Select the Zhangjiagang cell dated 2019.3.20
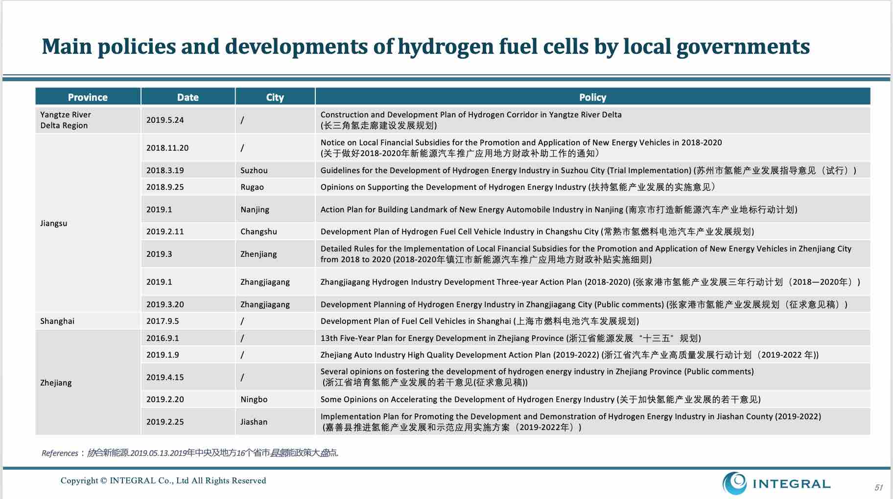 coord(275,304)
